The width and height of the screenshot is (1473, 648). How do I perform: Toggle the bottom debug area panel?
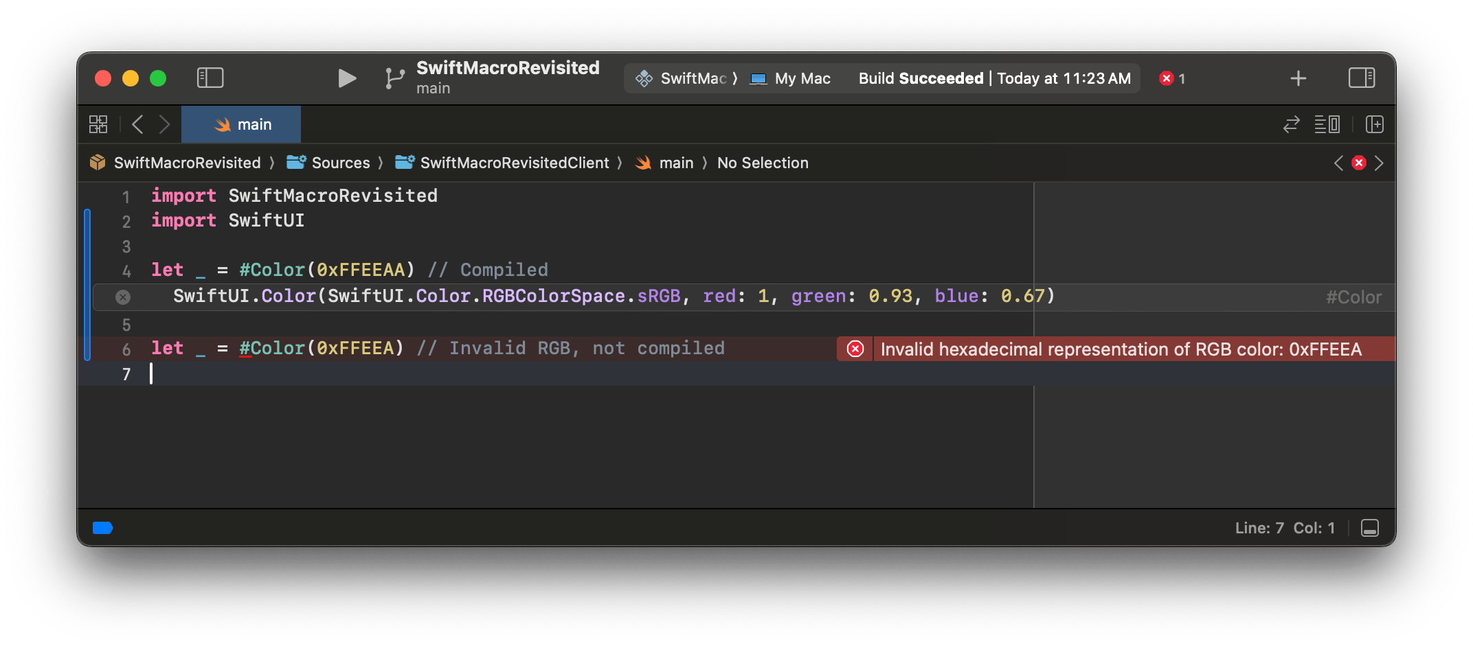tap(1369, 528)
